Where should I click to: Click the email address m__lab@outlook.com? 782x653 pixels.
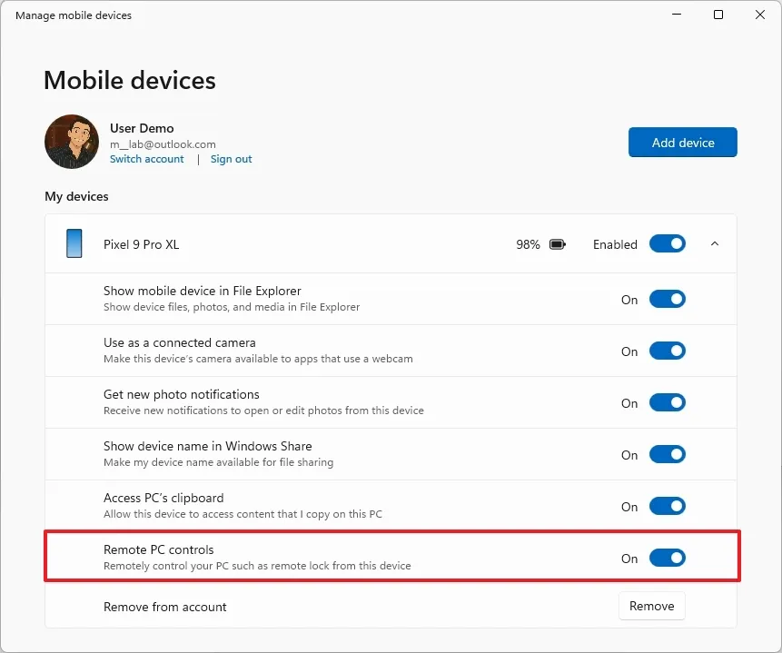pyautogui.click(x=162, y=143)
